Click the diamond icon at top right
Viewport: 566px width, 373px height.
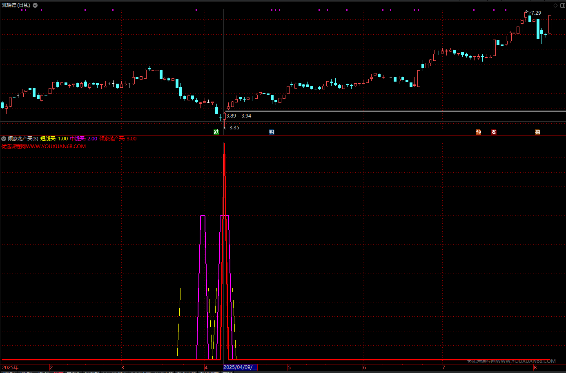coord(555,5)
